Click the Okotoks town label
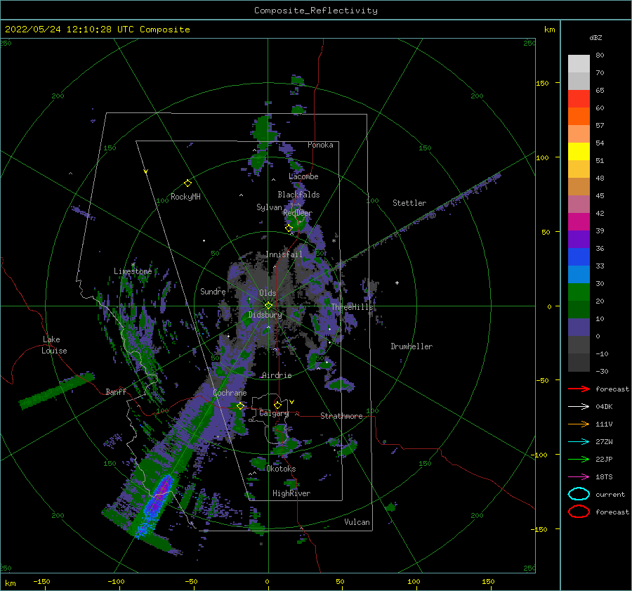Viewport: 632px width, 591px height. tap(281, 469)
